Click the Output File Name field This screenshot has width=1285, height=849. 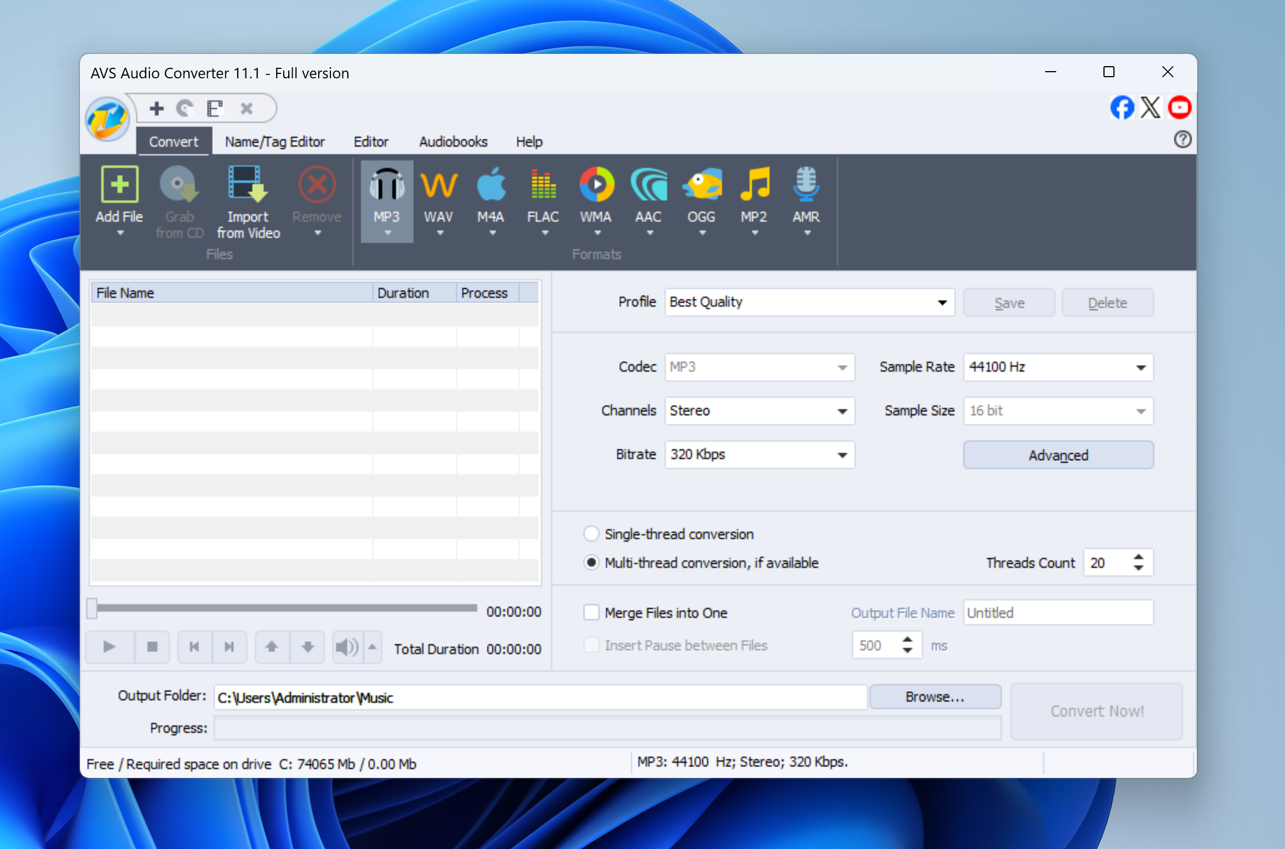(1058, 613)
